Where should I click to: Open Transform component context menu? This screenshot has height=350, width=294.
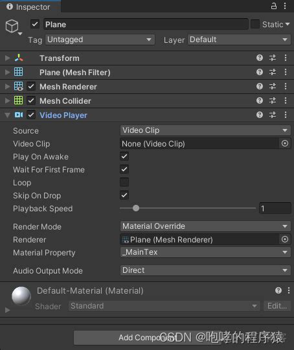[x=286, y=58]
